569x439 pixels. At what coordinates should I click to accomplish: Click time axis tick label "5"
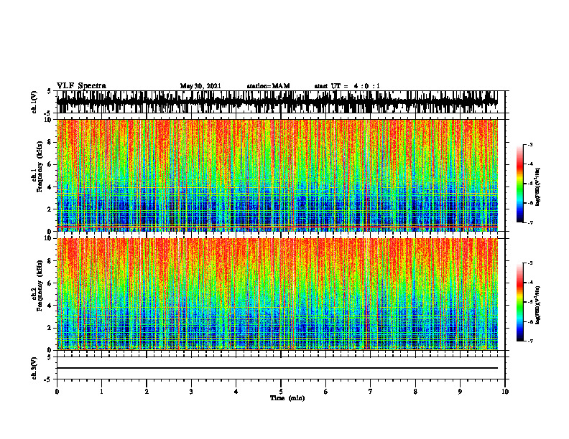point(281,392)
